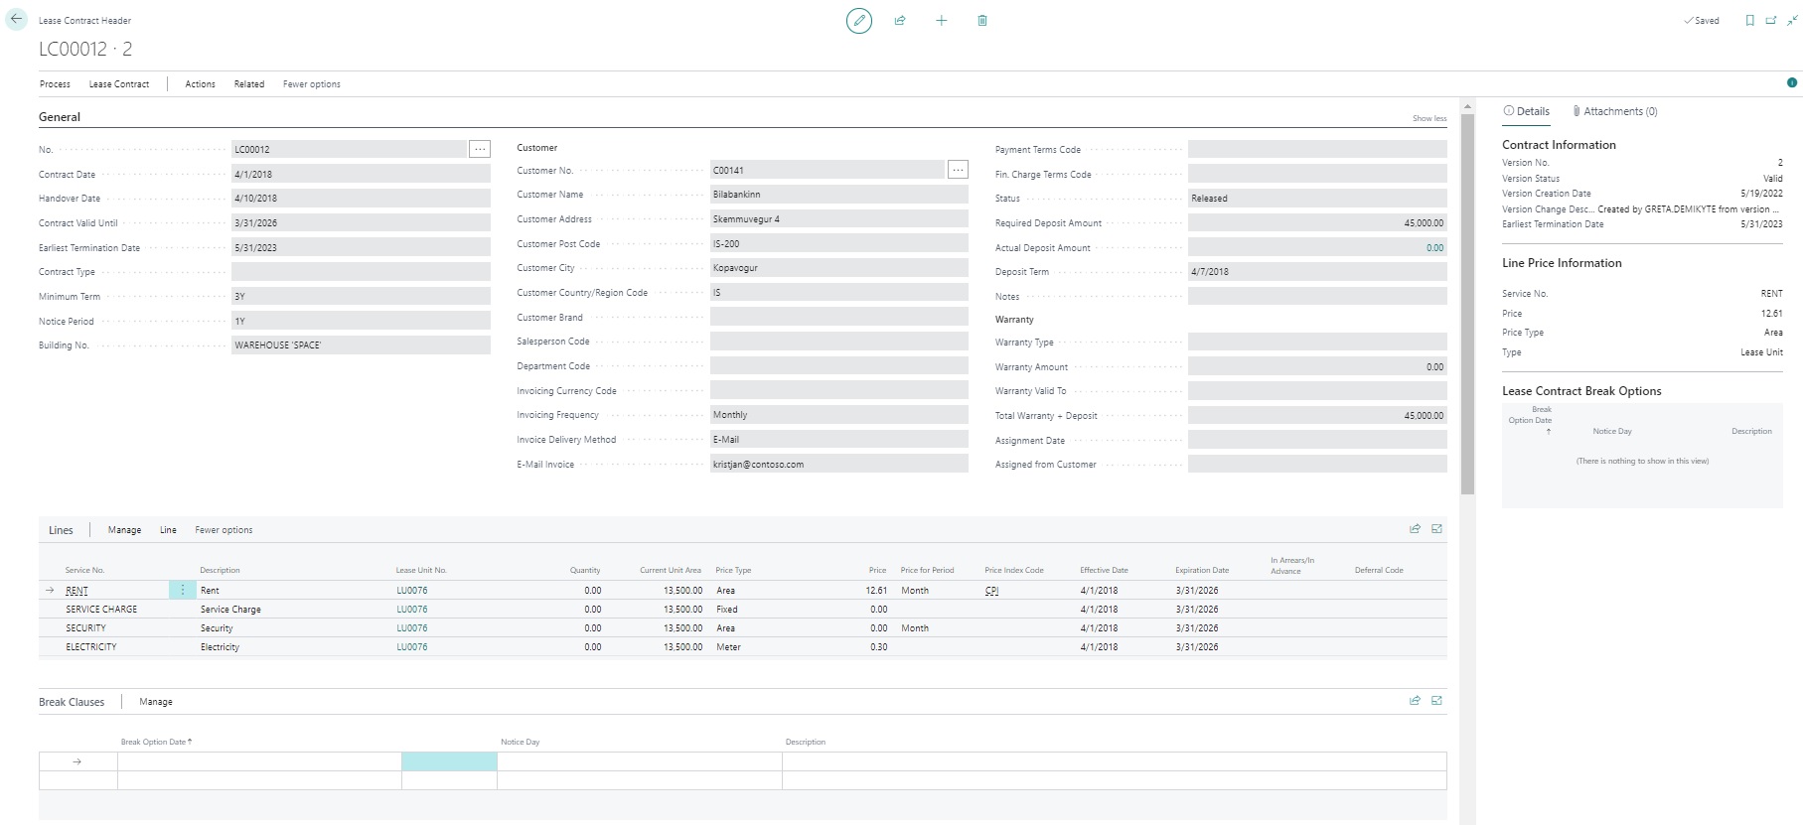This screenshot has width=1803, height=825.
Task: Click the Notice Period field
Action: click(361, 321)
